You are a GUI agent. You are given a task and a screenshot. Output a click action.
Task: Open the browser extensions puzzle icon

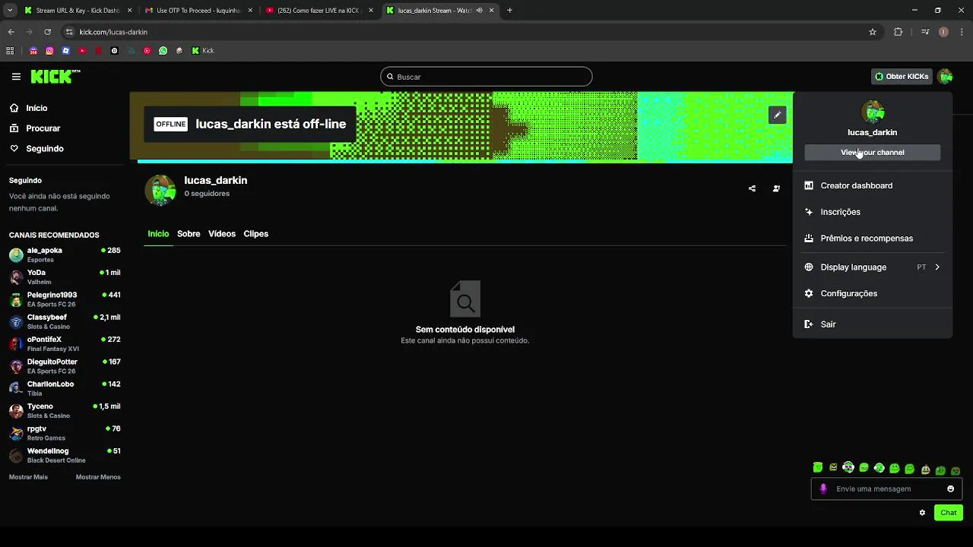pyautogui.click(x=899, y=32)
